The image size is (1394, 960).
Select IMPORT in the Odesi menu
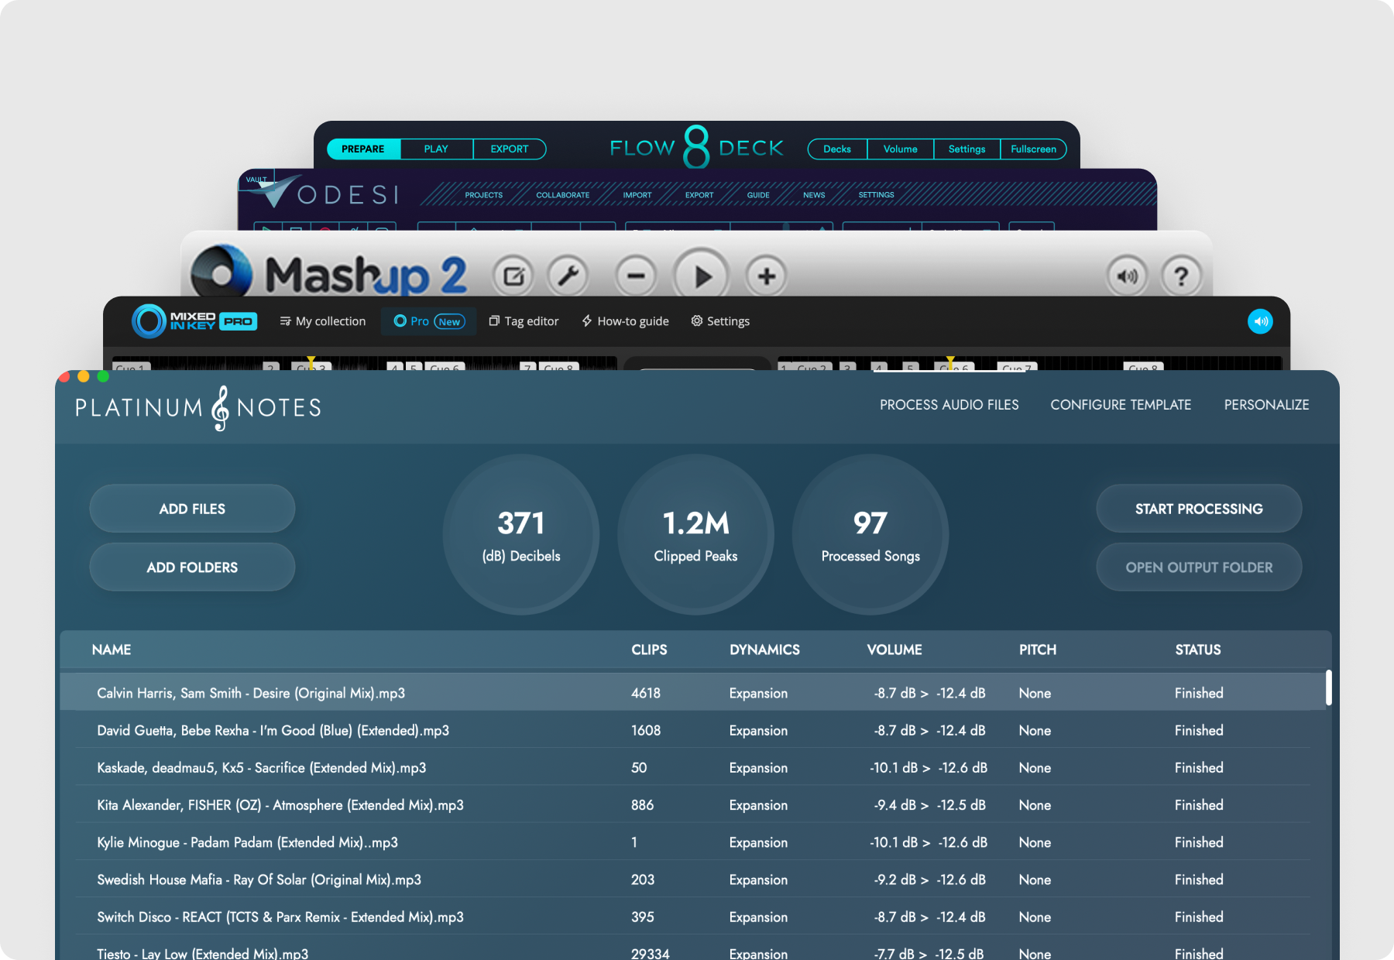point(637,195)
